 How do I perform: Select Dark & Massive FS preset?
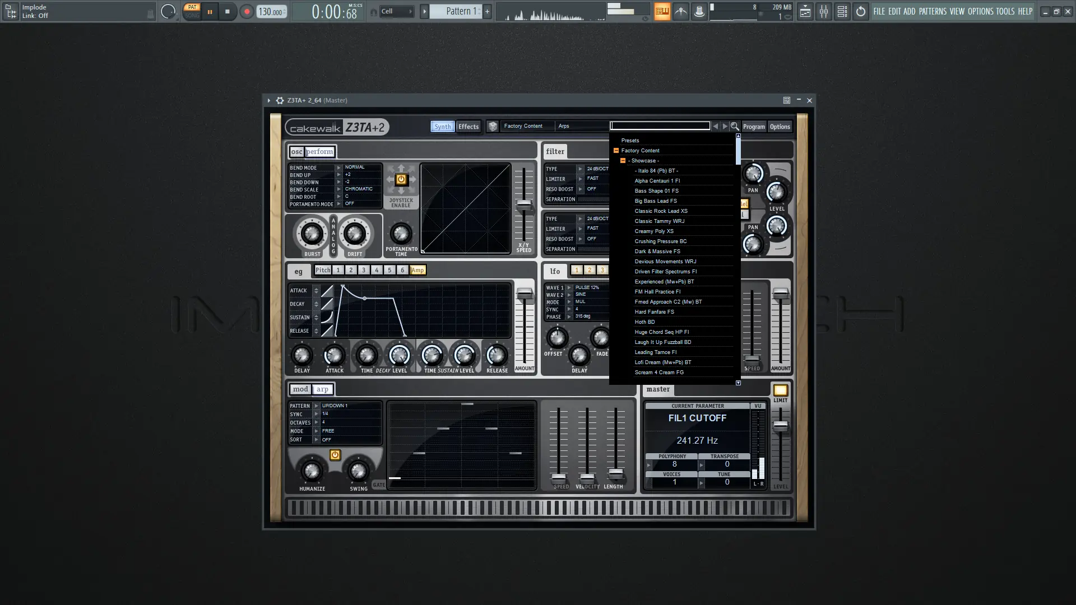pos(657,252)
